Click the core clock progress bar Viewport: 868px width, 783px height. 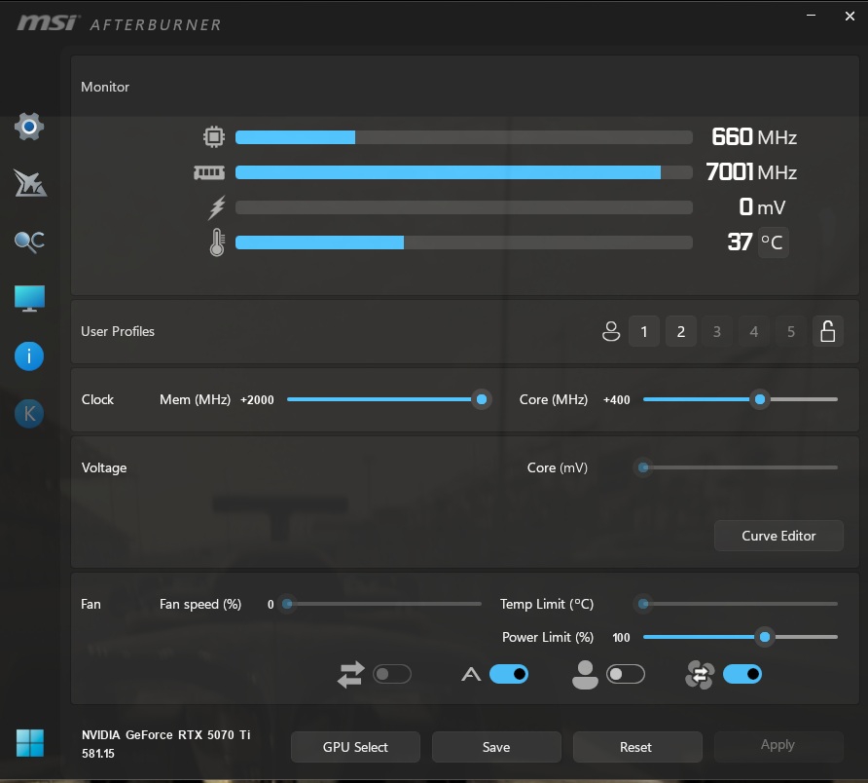coord(464,137)
